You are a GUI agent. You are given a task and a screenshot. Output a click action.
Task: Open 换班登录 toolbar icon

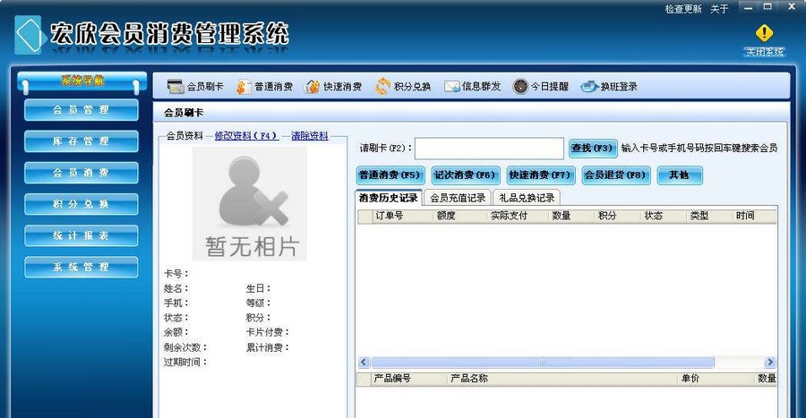(x=589, y=87)
